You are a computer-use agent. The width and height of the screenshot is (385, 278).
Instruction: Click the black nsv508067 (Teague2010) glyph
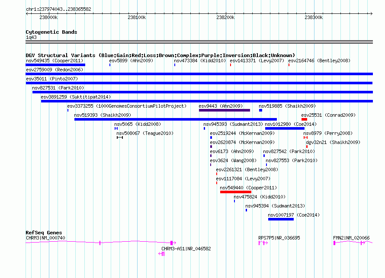coord(120,137)
